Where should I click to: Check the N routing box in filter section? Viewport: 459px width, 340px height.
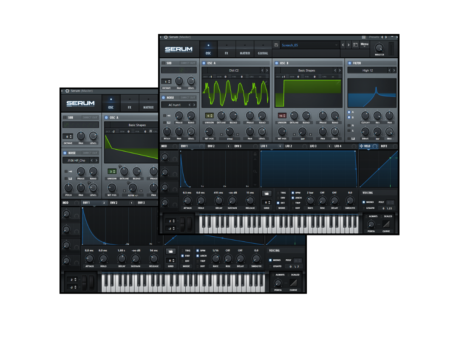coord(349,125)
